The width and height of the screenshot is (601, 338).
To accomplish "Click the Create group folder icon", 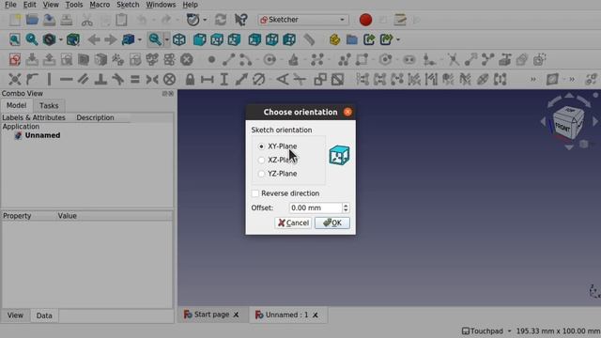I will pos(351,39).
